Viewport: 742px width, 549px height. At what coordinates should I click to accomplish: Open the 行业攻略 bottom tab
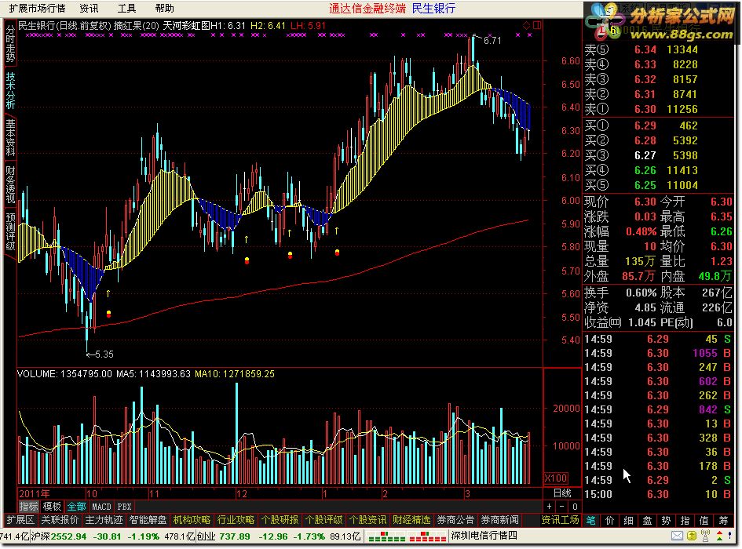click(236, 520)
